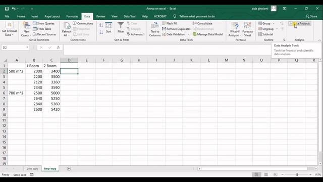The width and height of the screenshot is (323, 182).
Task: Expand the Ungroup dropdown arrow
Action: (x=277, y=29)
